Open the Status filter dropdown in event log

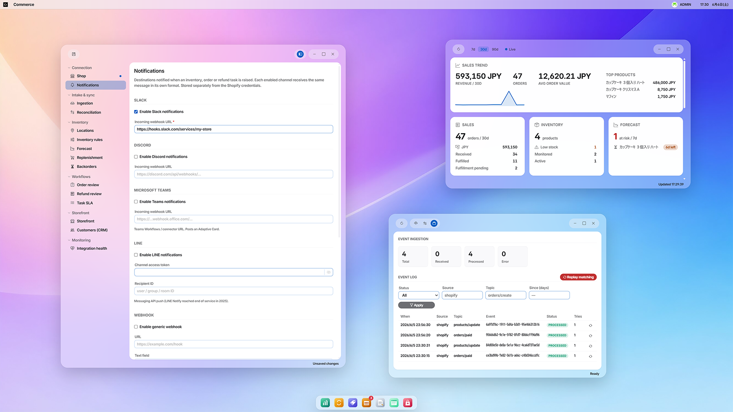tap(419, 295)
